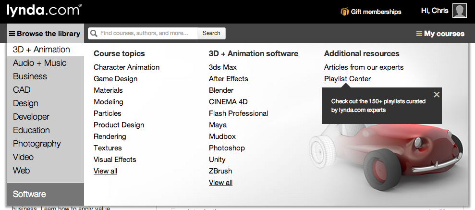Click the Course topics heading

coord(120,54)
